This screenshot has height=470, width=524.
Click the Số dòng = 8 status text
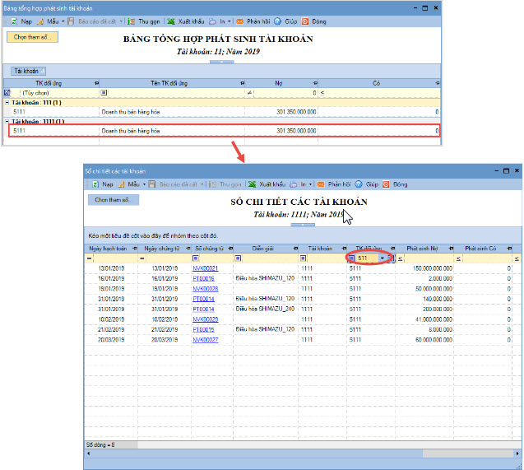100,445
